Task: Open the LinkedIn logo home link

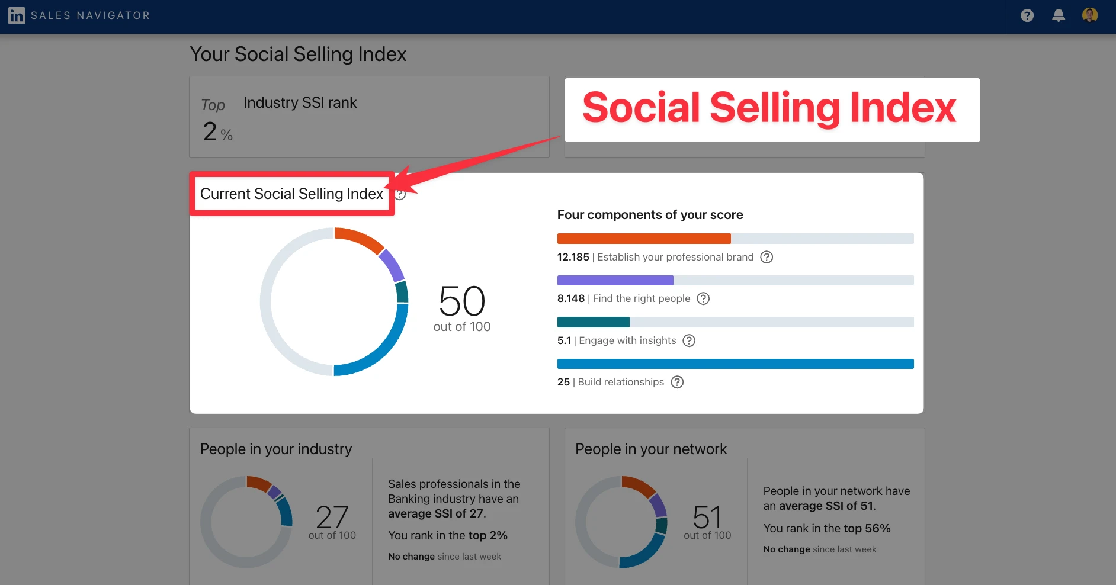Action: click(17, 15)
